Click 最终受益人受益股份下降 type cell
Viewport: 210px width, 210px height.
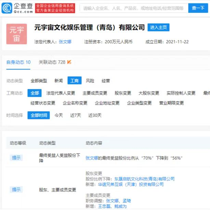coord(60,158)
